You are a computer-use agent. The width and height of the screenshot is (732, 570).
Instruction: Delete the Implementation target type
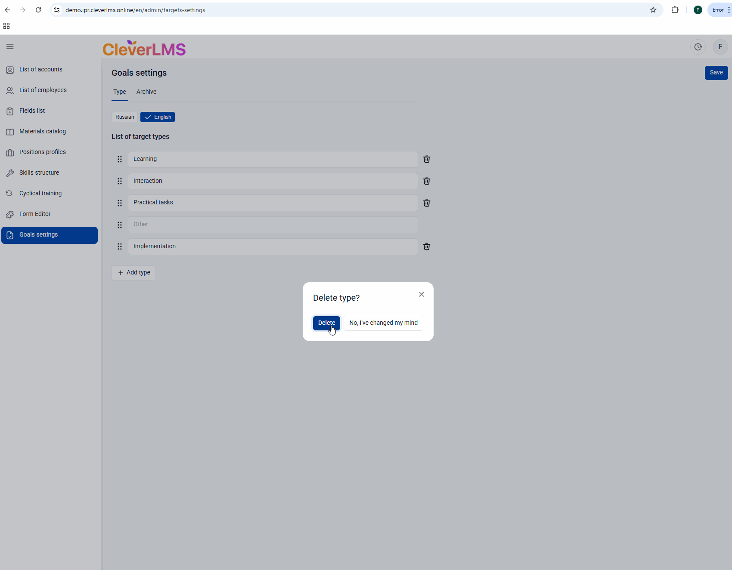tap(427, 246)
